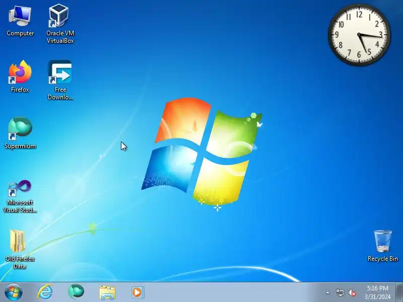Open Windows Media Player from taskbar
The image size is (403, 302).
[138, 292]
